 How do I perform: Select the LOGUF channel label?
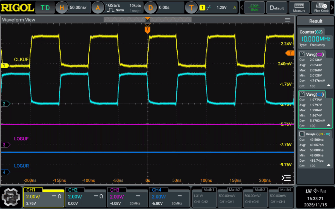(x=21, y=139)
